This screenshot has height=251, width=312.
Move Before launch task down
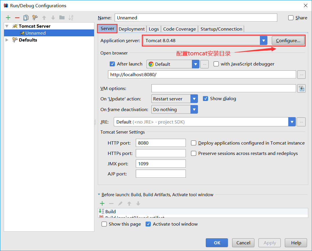click(x=138, y=203)
